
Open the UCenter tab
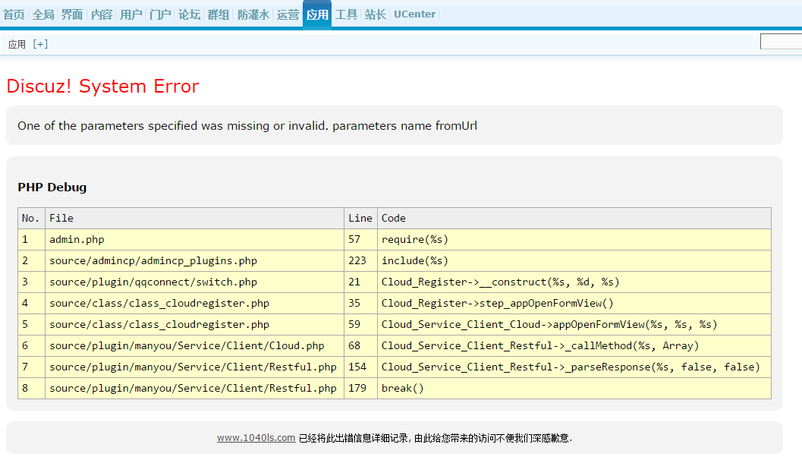click(x=415, y=14)
